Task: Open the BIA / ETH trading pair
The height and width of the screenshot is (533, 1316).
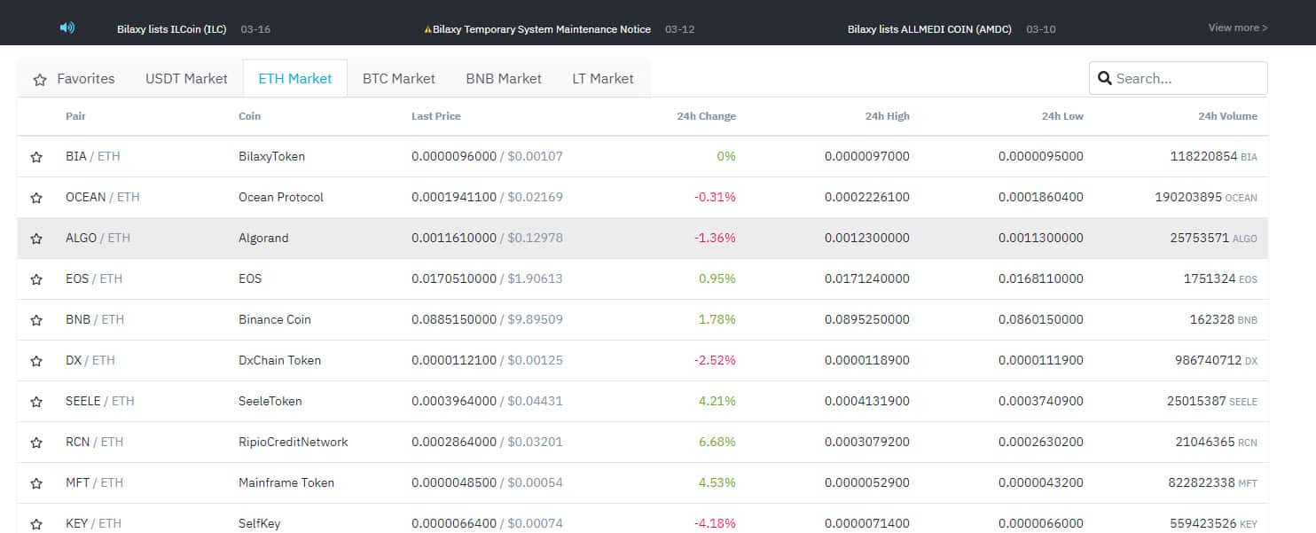Action: click(93, 156)
